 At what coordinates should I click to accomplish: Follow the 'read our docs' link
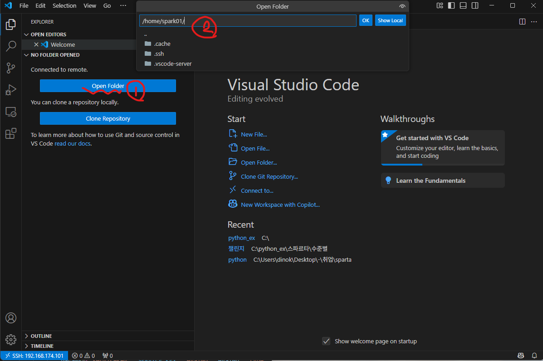tap(73, 143)
